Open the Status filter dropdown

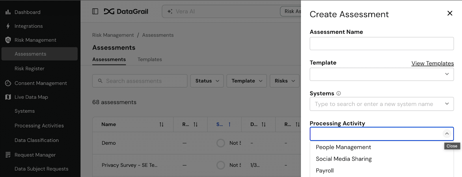(x=207, y=81)
